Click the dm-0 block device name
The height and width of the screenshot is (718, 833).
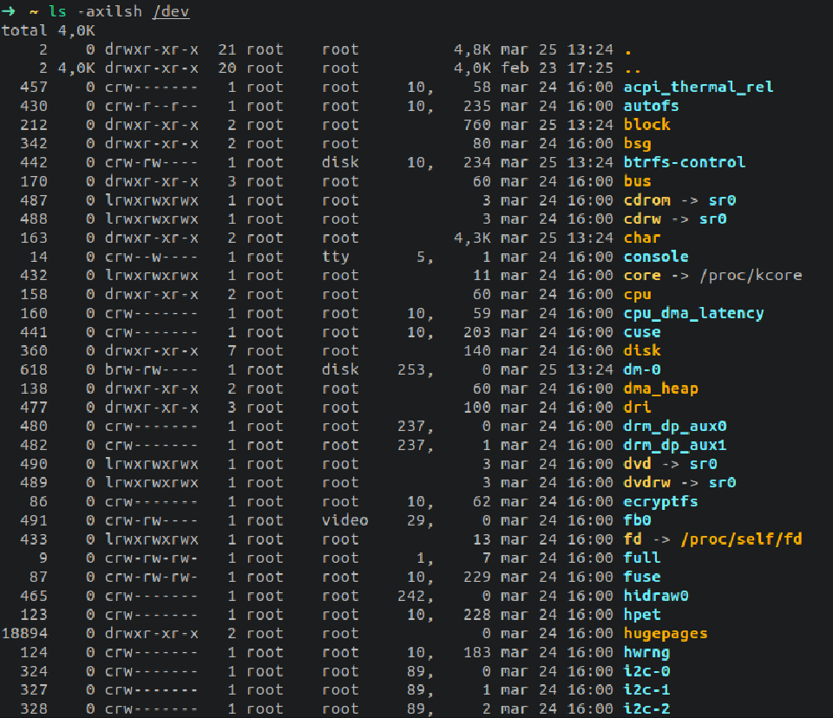tap(641, 369)
